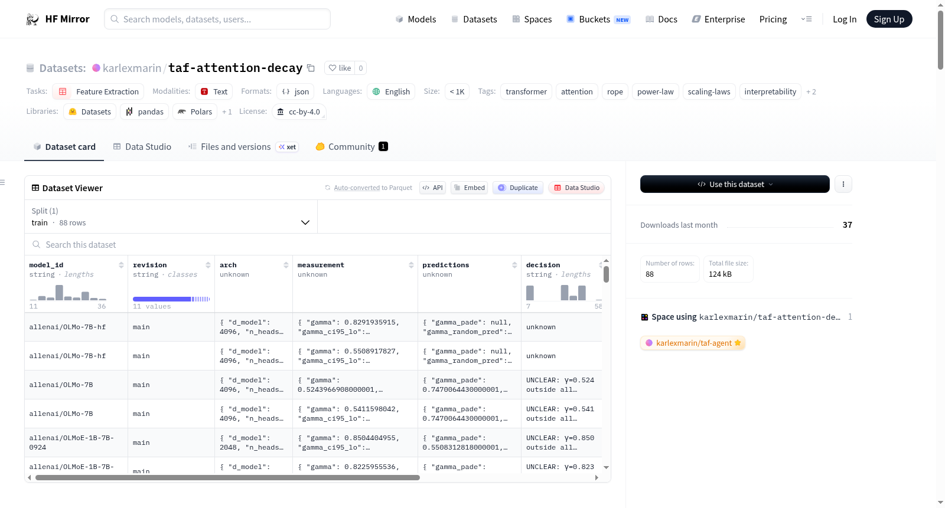Click the revision class distribution bar
The width and height of the screenshot is (945, 508).
coord(171,299)
